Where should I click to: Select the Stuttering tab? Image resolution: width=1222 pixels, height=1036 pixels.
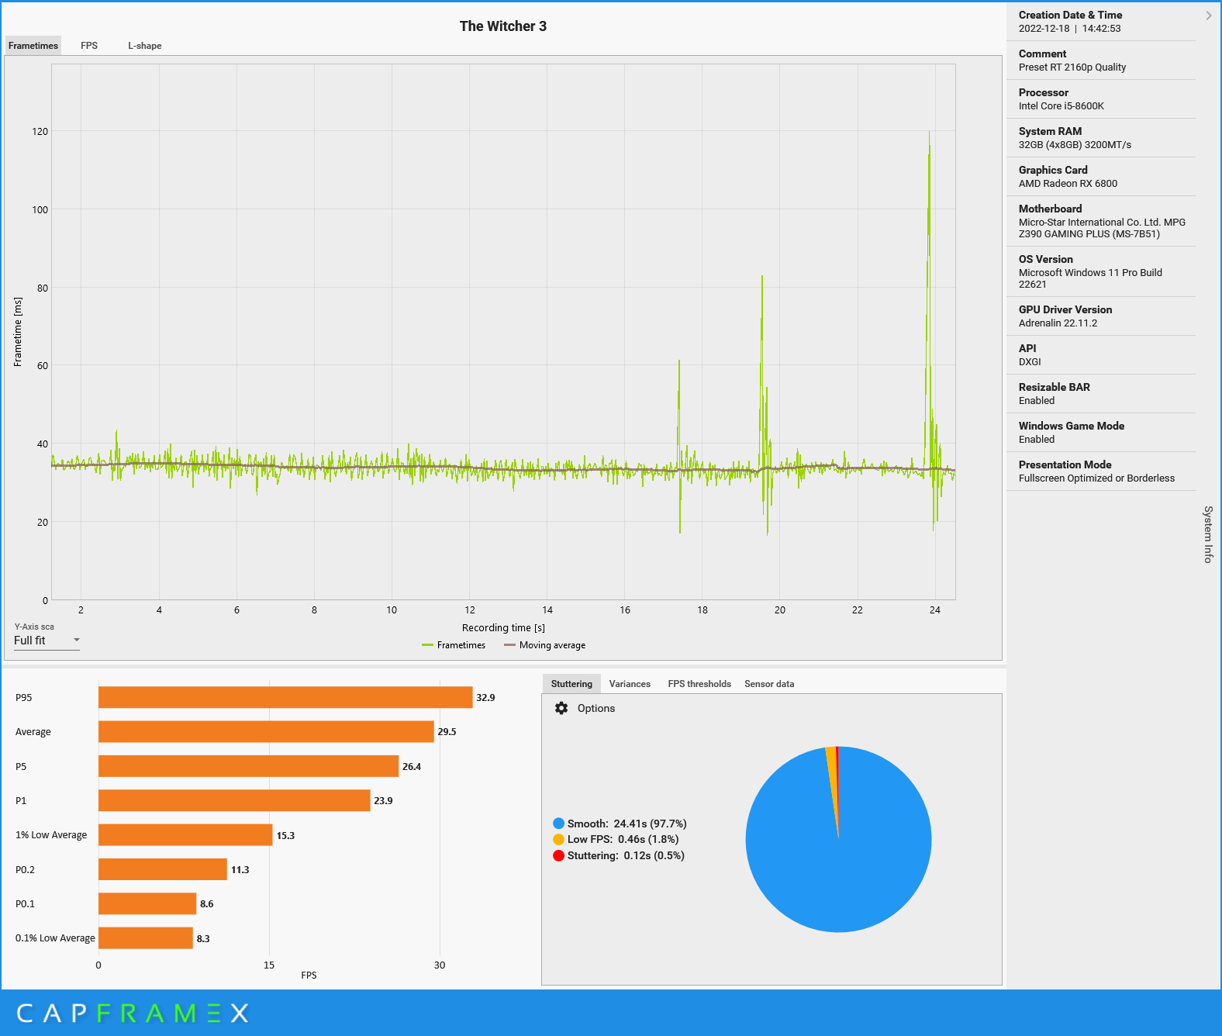click(571, 684)
